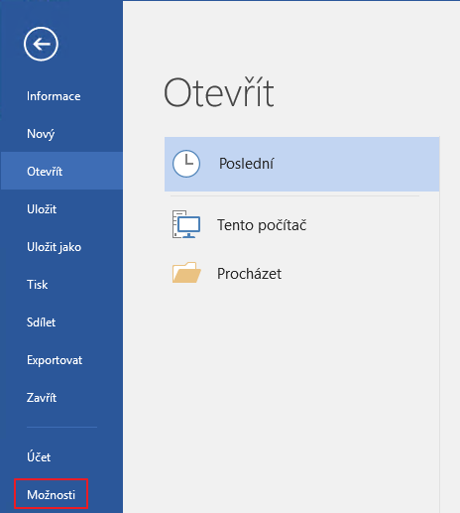Screen dimensions: 460x513
Task: Select the Otevřít sidebar item
Action: coord(61,171)
